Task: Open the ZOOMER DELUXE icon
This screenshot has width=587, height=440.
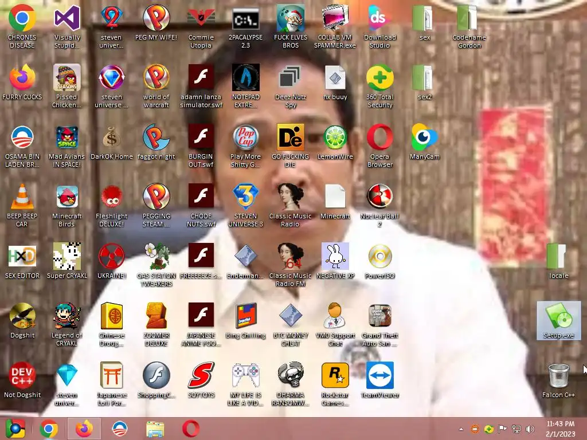Action: coord(156,324)
